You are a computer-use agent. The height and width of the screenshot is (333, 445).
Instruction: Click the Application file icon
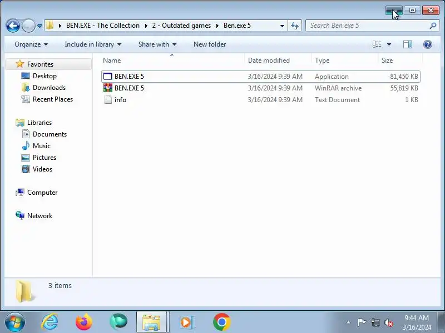(x=107, y=77)
